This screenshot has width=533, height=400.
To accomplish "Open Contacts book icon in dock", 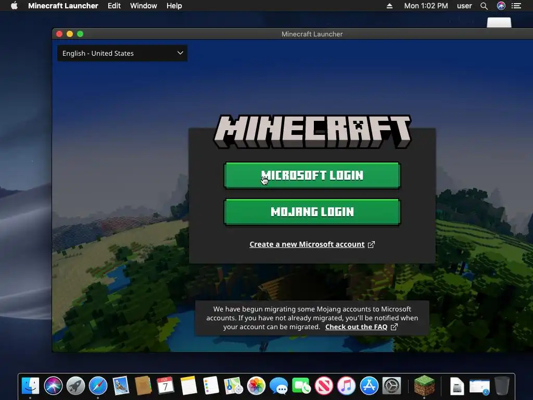I will (x=143, y=386).
